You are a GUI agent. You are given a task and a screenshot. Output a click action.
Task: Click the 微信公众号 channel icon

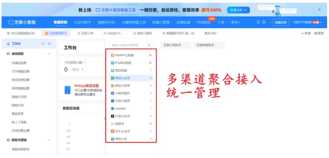(112, 78)
